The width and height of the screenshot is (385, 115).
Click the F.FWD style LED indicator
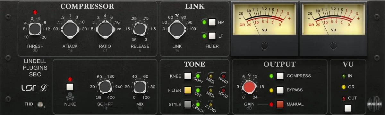tap(211, 104)
